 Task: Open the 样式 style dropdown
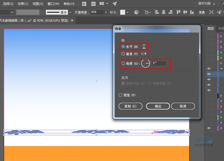click(127, 12)
